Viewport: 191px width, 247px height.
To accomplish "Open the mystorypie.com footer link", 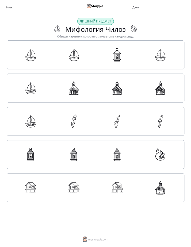I will click(x=98, y=240).
